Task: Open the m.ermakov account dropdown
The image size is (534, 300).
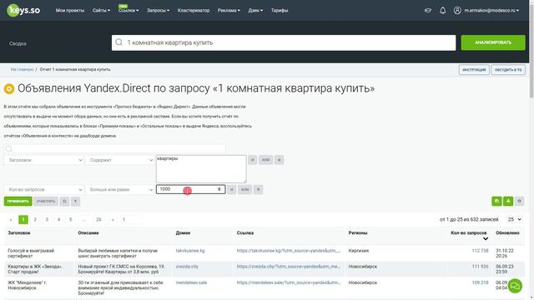Action: (491, 11)
